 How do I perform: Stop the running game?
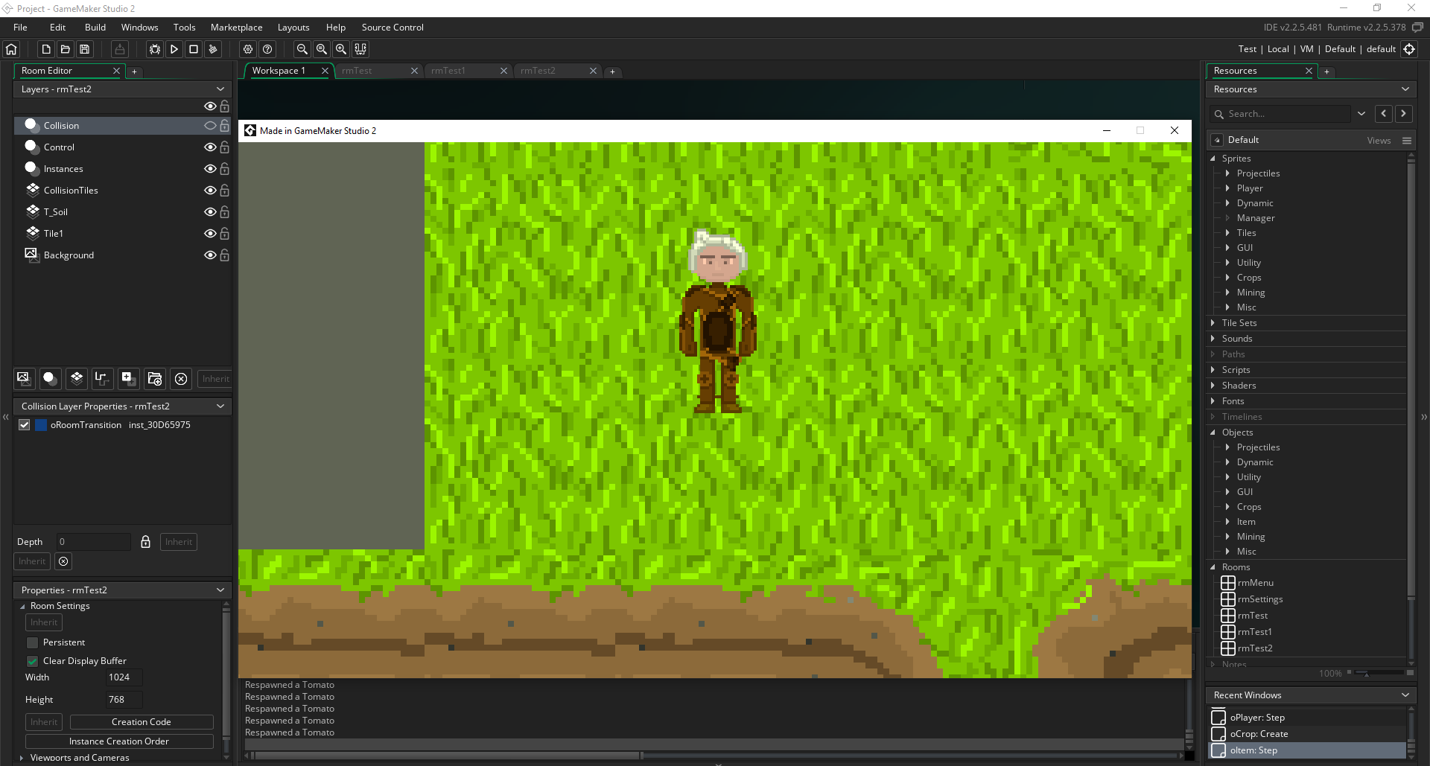[x=194, y=49]
